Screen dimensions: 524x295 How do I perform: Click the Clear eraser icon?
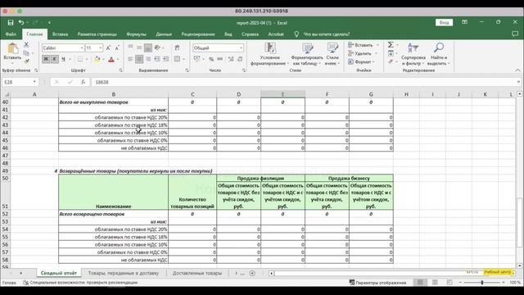[x=391, y=62]
